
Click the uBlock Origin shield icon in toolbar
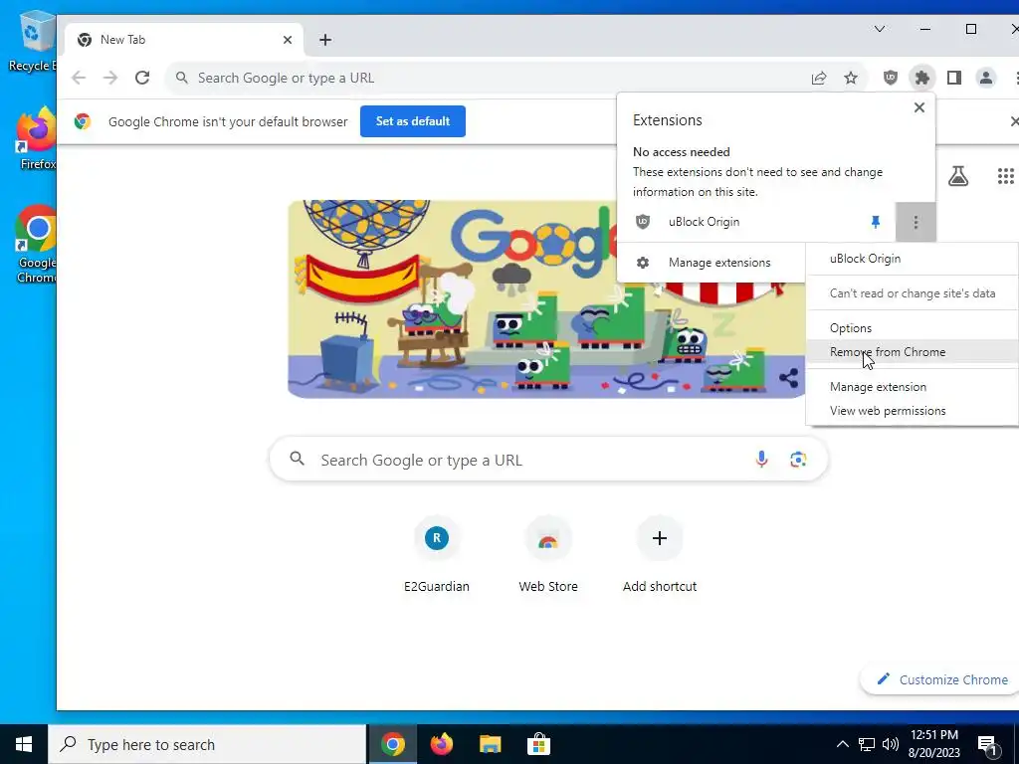(x=891, y=78)
